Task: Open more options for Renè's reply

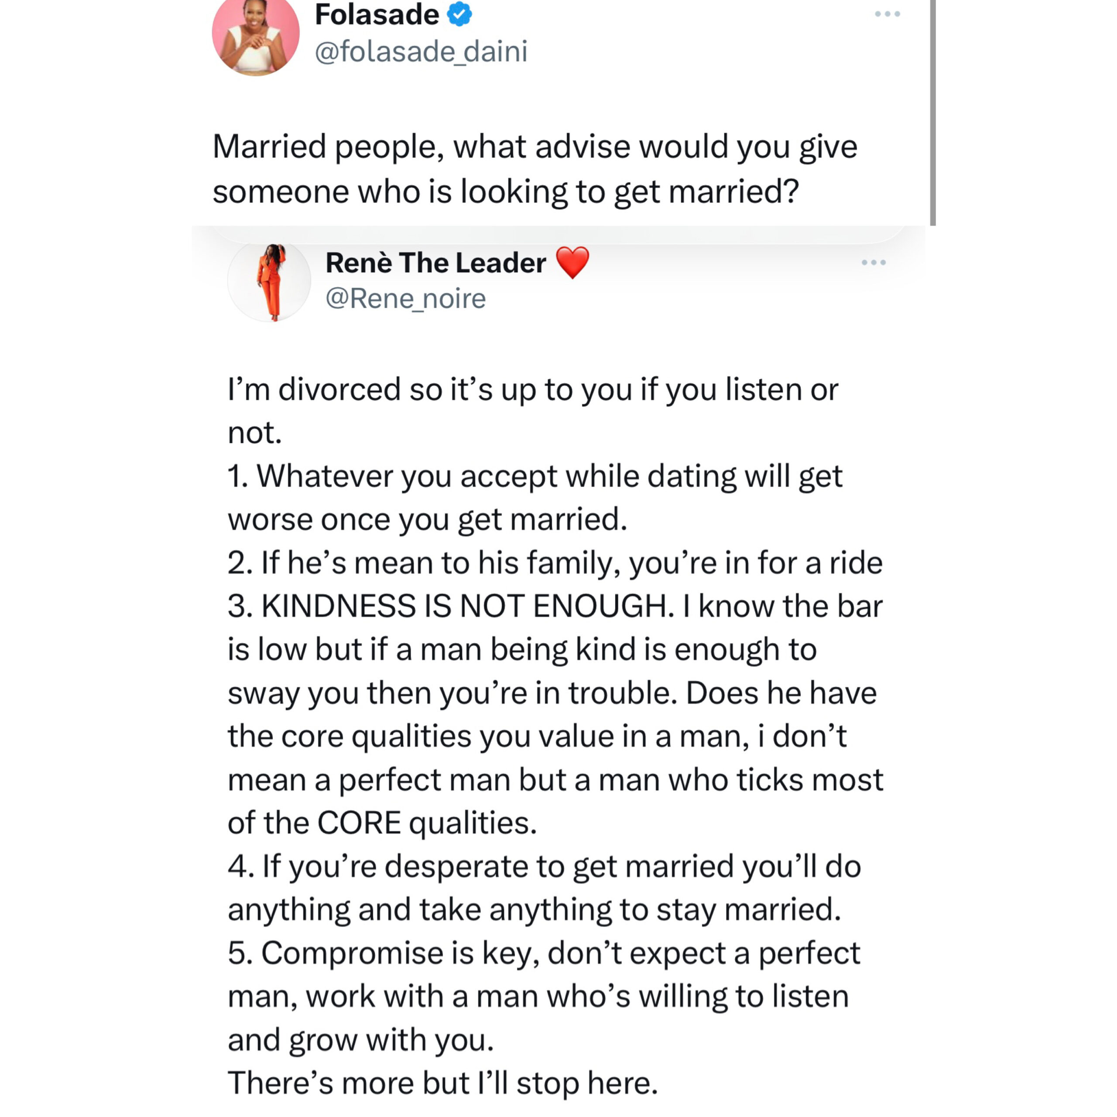Action: tap(874, 263)
